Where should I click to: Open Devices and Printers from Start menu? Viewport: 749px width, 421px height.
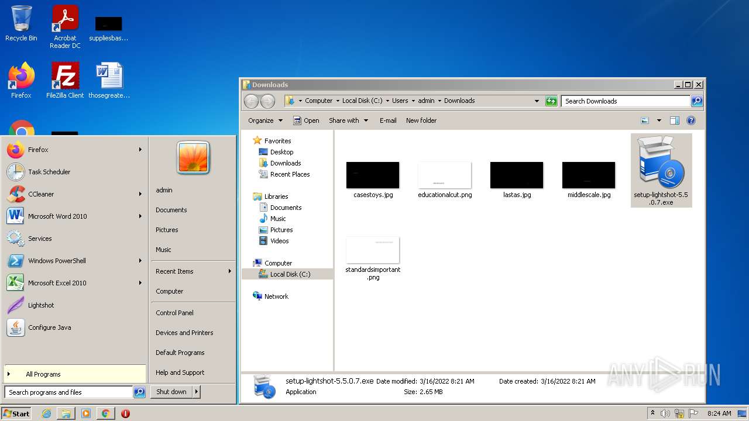tap(184, 333)
